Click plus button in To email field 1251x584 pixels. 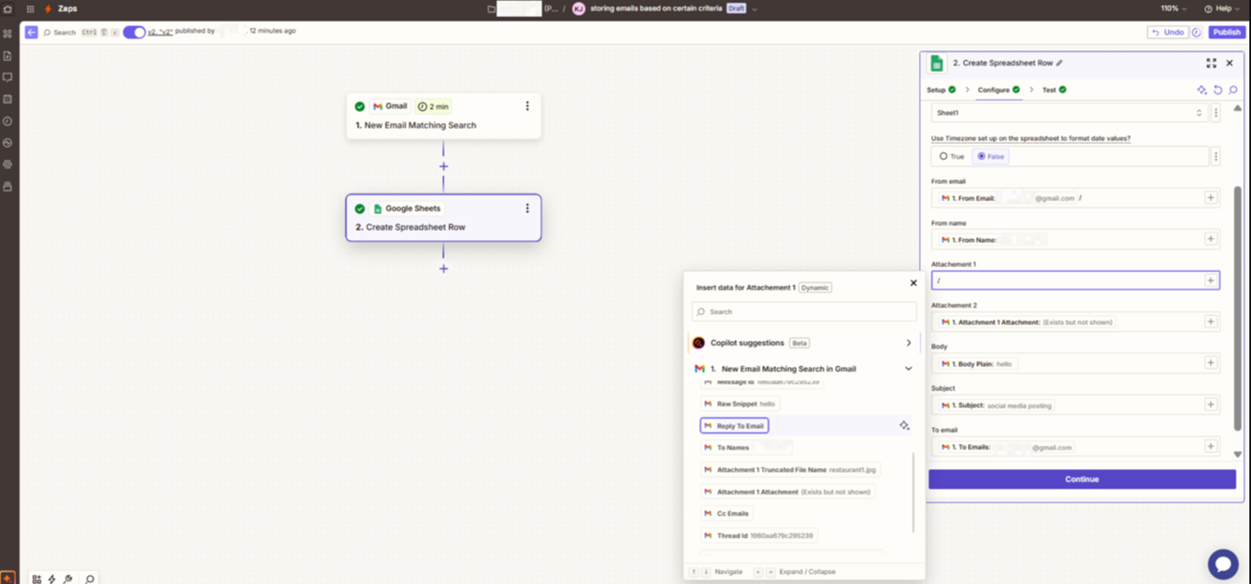1211,447
